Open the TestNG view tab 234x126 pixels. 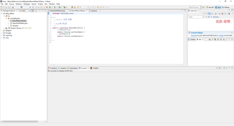pyautogui.click(x=95, y=68)
